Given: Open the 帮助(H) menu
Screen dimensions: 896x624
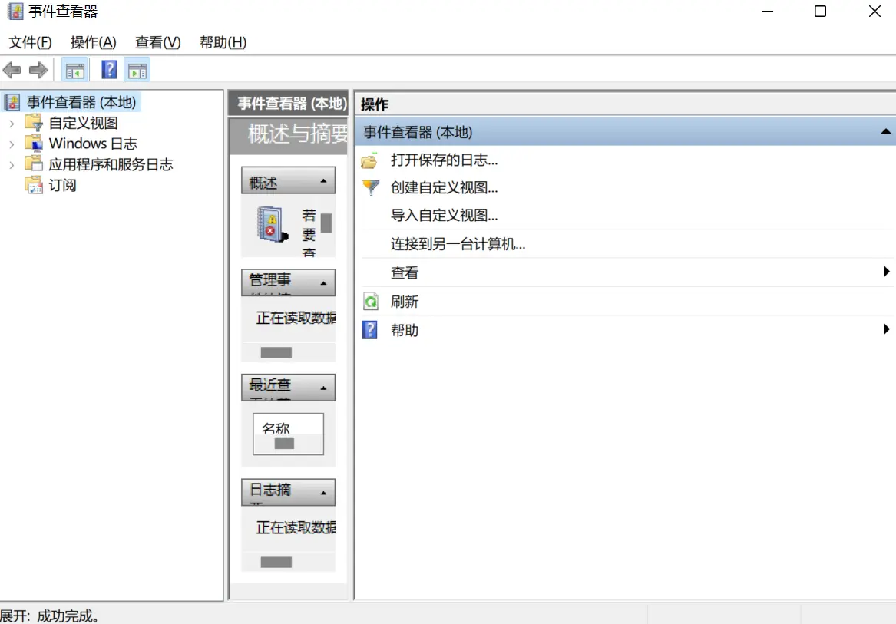Looking at the screenshot, I should [x=223, y=42].
